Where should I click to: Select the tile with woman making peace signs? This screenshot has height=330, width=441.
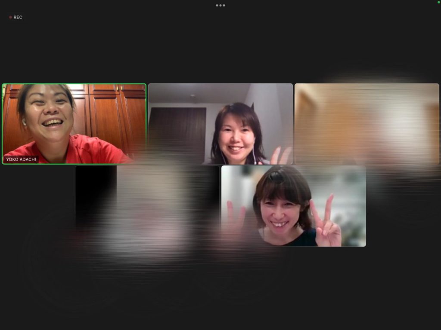click(293, 206)
